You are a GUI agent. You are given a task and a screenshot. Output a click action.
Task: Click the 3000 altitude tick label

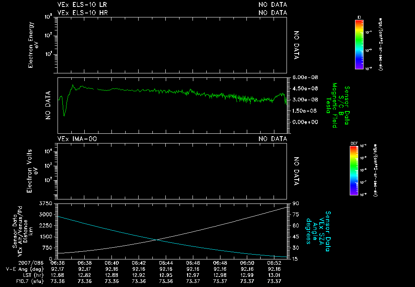point(45,215)
